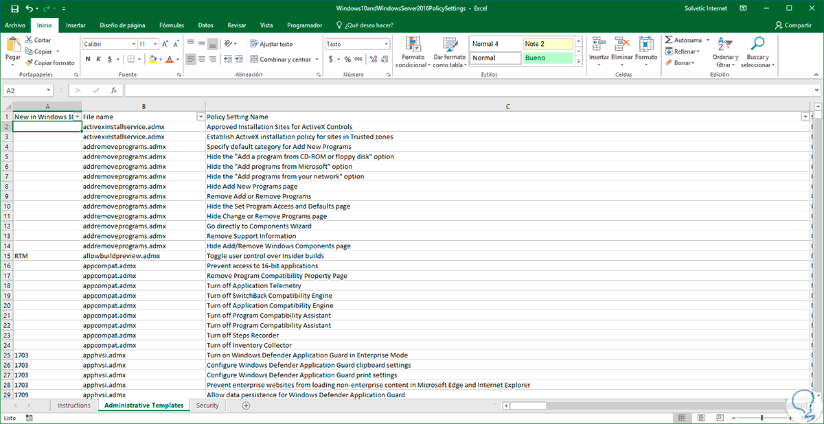Open the Instructions sheet tab
The height and width of the screenshot is (424, 824).
(x=74, y=405)
